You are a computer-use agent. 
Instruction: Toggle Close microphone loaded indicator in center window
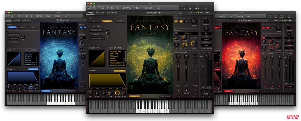point(178,91)
